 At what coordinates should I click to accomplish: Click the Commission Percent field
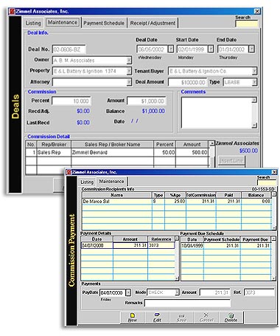click(71, 101)
